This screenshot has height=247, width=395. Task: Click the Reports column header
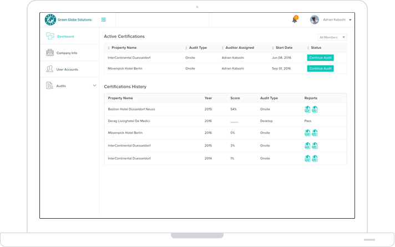click(x=311, y=98)
